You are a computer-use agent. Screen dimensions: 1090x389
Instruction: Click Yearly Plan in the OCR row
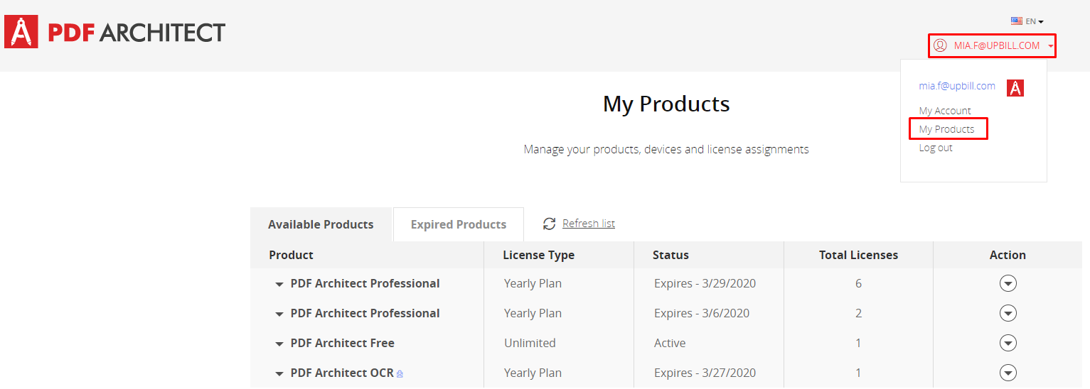533,373
